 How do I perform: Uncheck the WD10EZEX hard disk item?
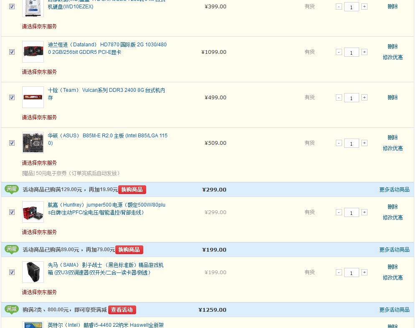pyautogui.click(x=12, y=7)
